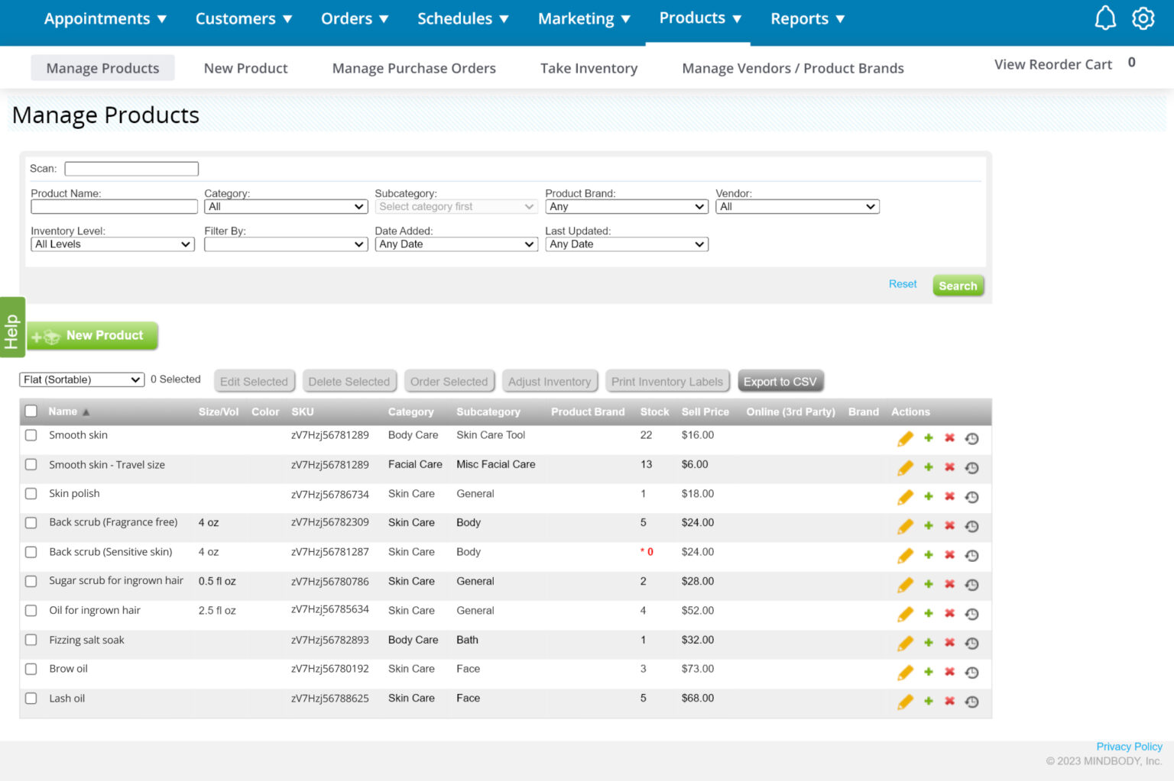Select the Smooth skin - Travel size checkbox
The height and width of the screenshot is (781, 1174).
31,464
